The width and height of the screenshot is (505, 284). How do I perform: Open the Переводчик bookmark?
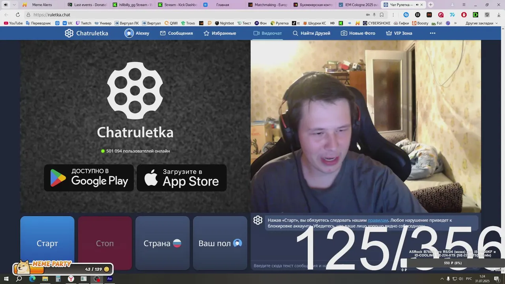[38, 23]
